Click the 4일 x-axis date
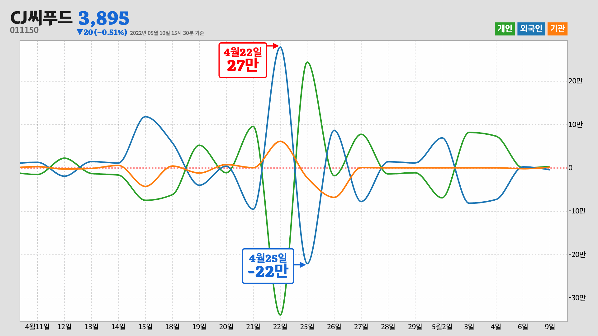 tap(496, 327)
